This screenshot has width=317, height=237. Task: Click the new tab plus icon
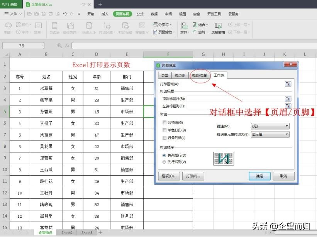(100, 4)
